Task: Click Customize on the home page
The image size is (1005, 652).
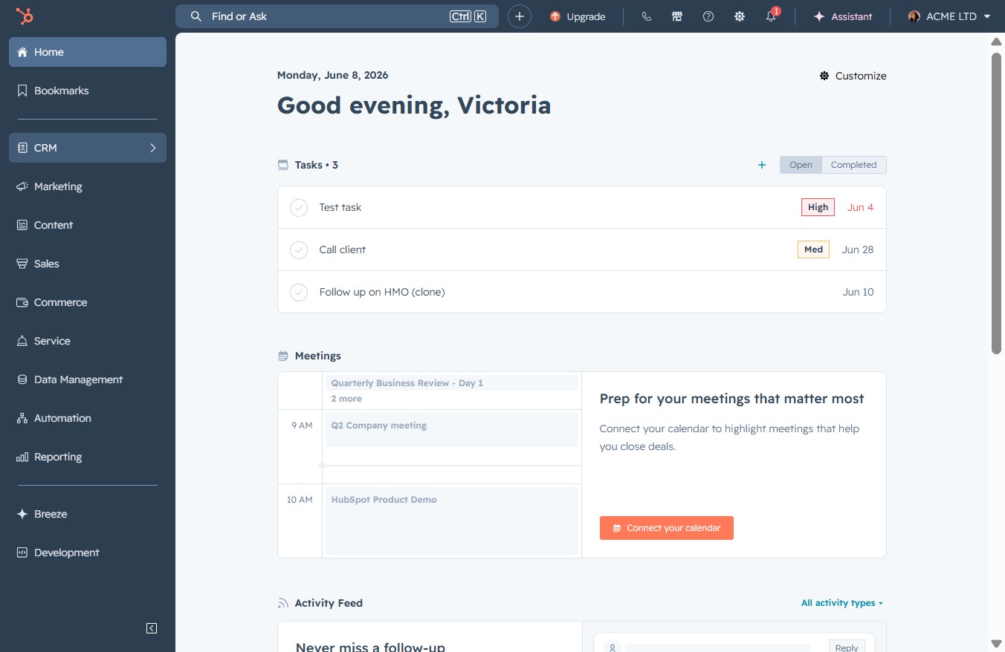Action: click(x=853, y=76)
